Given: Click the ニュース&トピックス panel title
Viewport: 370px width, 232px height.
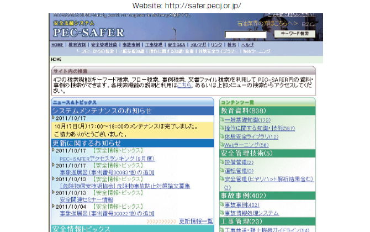Looking at the screenshot, I should coord(75,102).
